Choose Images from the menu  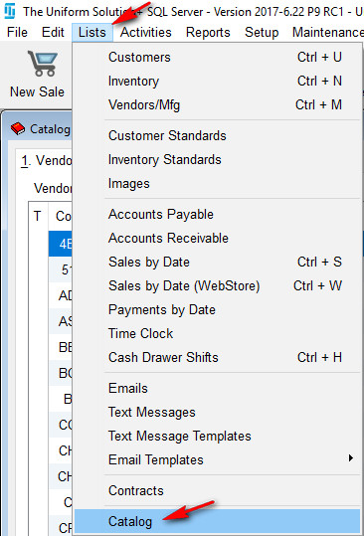point(217,184)
